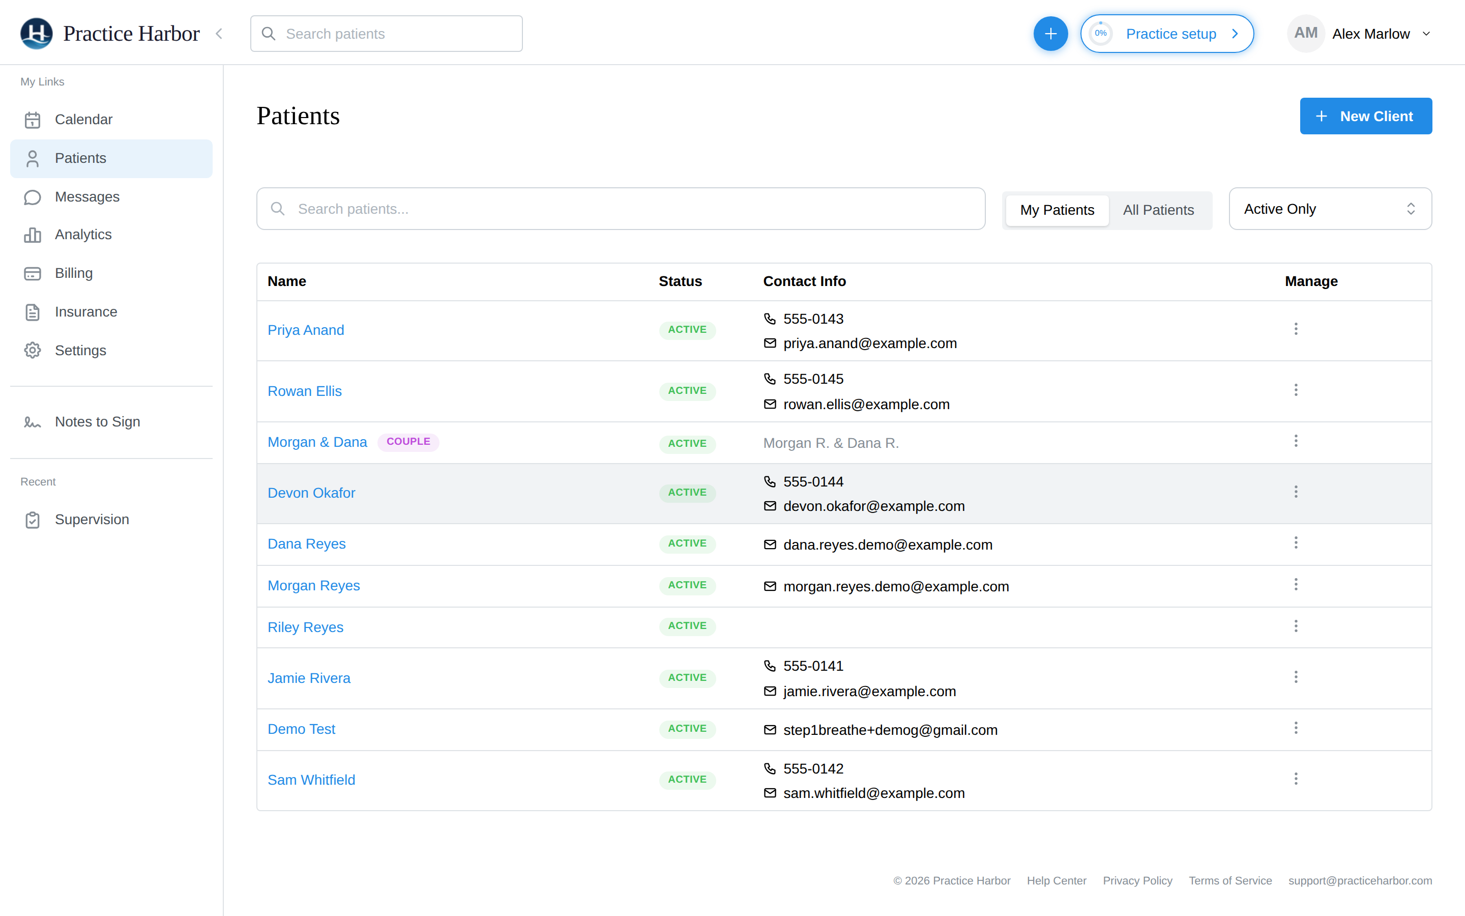Image resolution: width=1465 pixels, height=916 pixels.
Task: Open the manage menu for Priya Anand
Action: pos(1296,329)
